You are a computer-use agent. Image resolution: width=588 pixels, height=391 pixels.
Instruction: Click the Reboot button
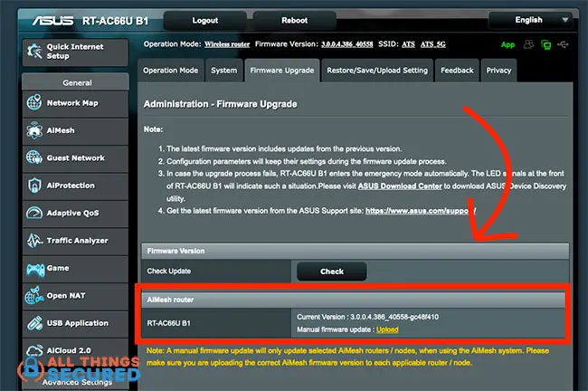pyautogui.click(x=294, y=20)
